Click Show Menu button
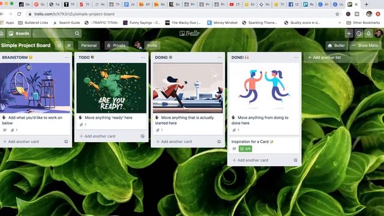Screen dimensions: 384x216 point(365,46)
